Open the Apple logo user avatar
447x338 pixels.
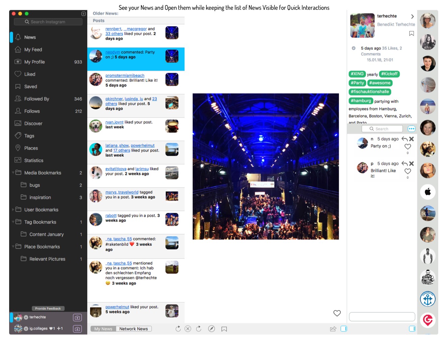(428, 192)
